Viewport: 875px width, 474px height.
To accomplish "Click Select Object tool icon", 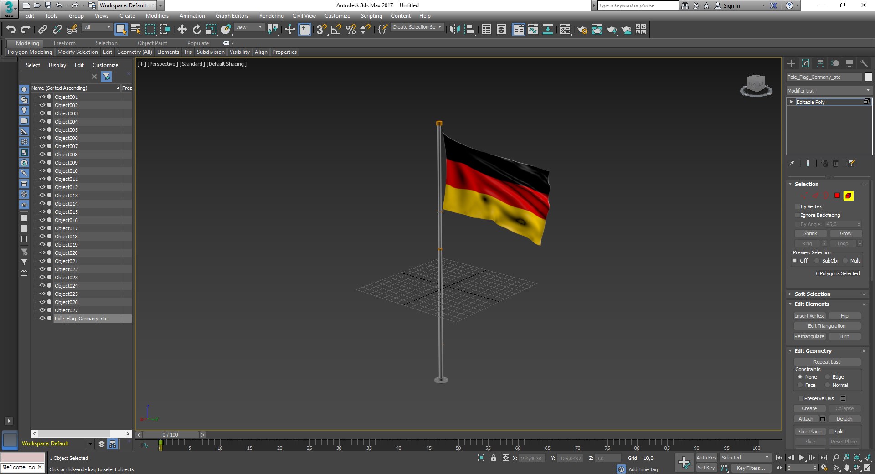I will pyautogui.click(x=121, y=30).
